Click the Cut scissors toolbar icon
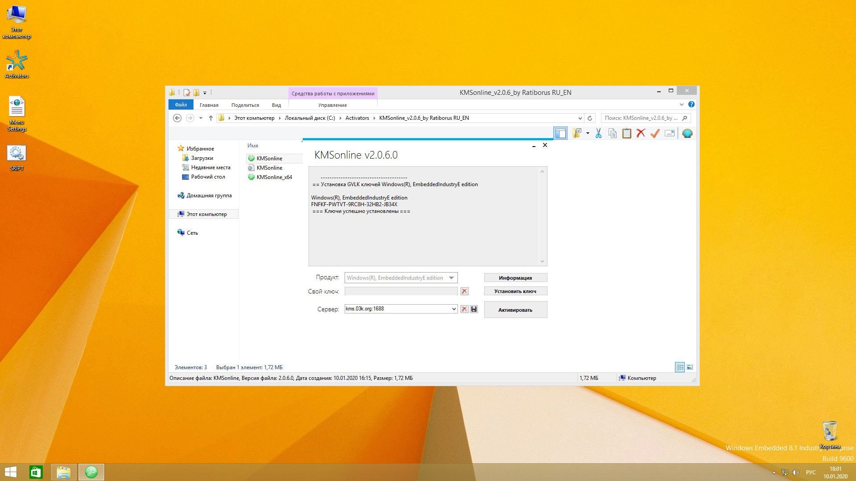Viewport: 856px width, 481px height. click(x=598, y=133)
